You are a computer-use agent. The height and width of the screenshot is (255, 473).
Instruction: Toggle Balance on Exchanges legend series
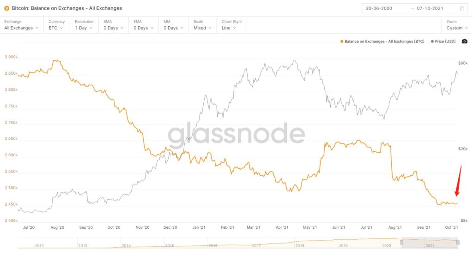coord(382,42)
